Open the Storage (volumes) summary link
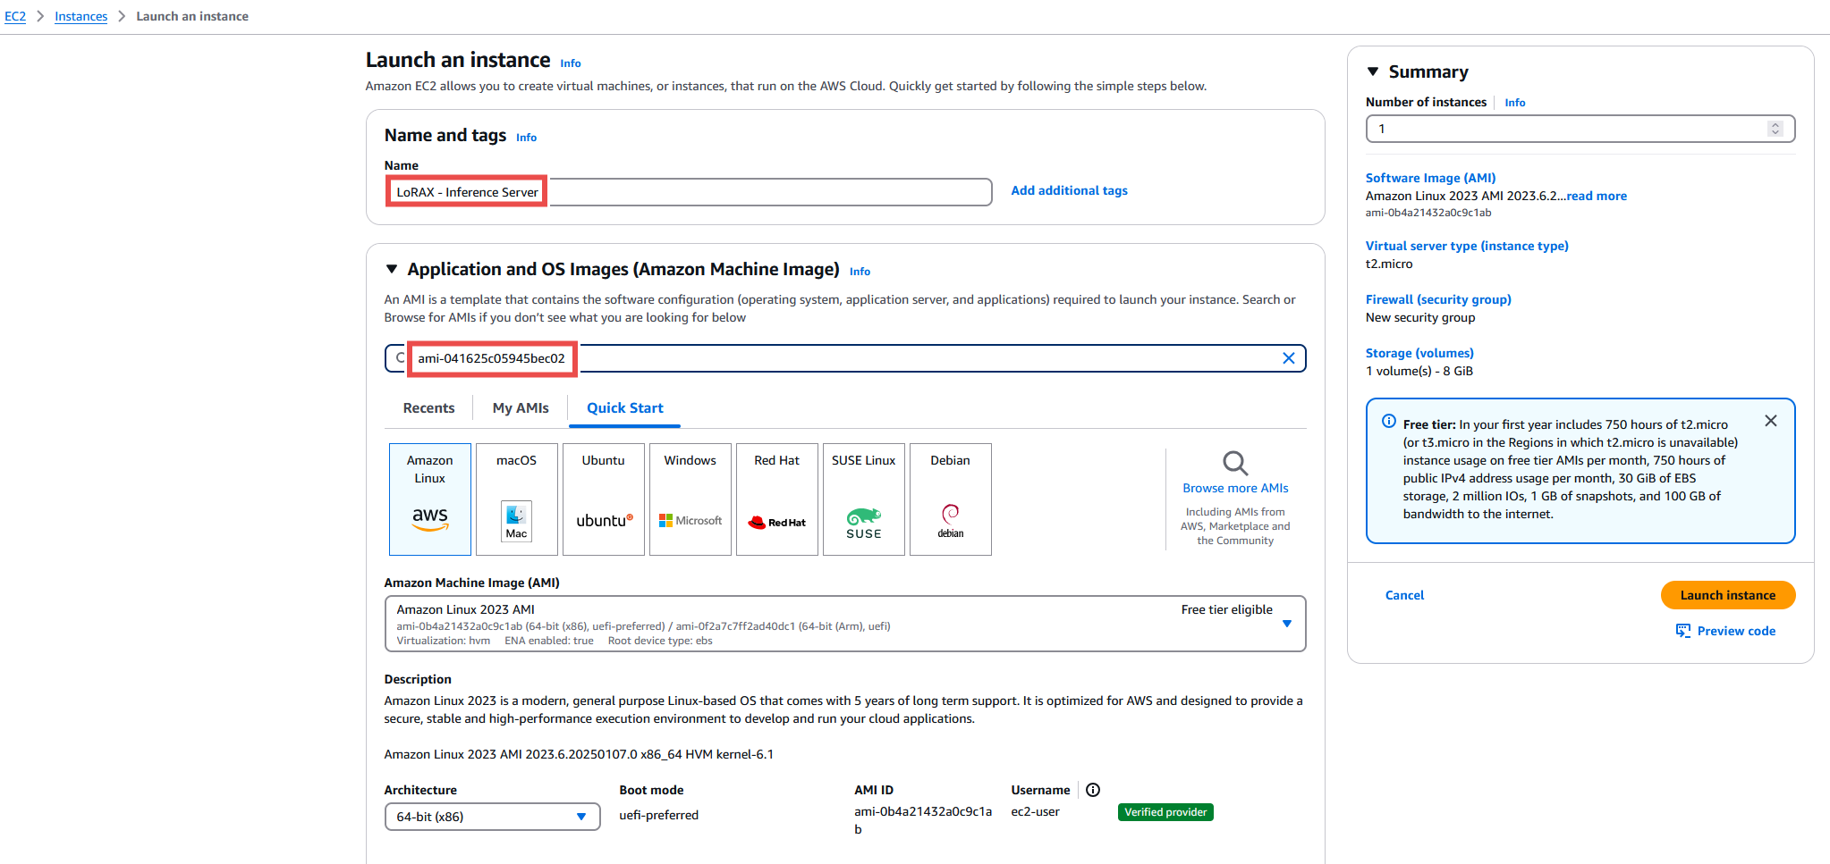 (x=1419, y=353)
